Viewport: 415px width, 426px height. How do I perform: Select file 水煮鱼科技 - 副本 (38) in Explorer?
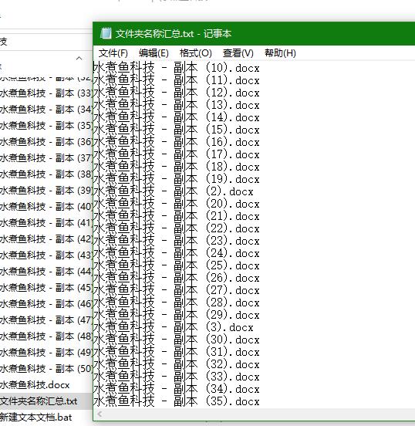click(46, 174)
